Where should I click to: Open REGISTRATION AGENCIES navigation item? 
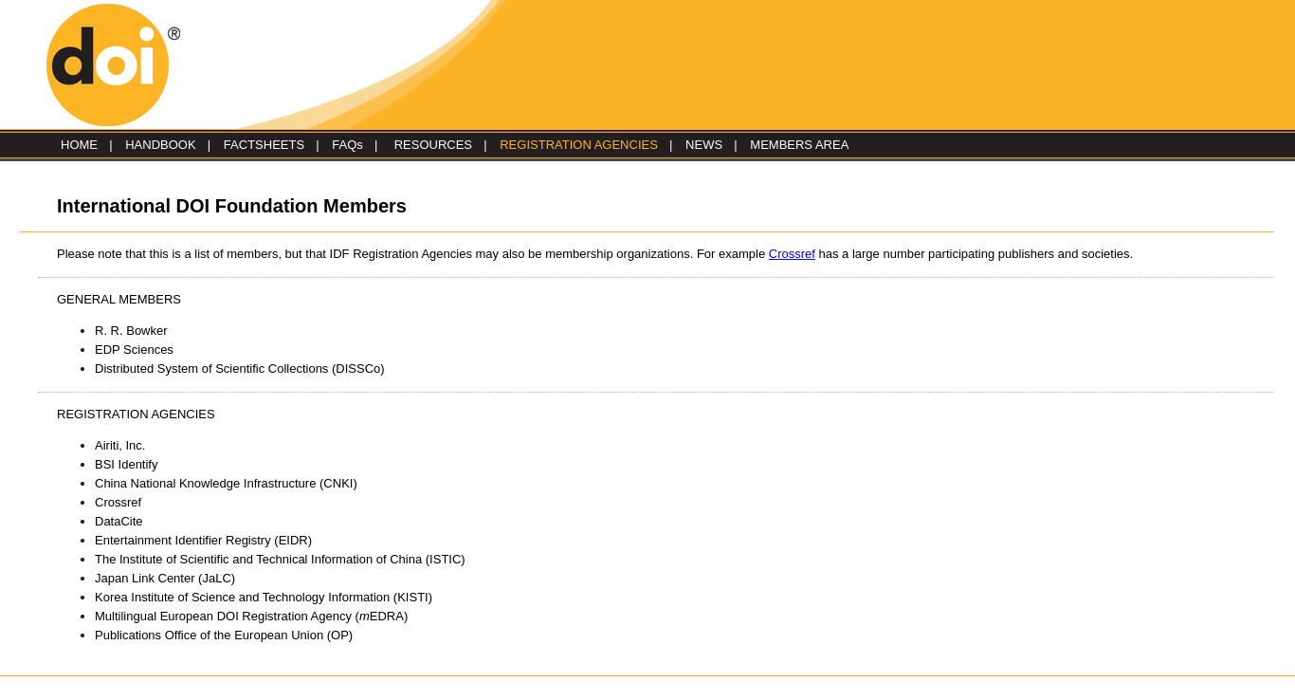click(578, 145)
